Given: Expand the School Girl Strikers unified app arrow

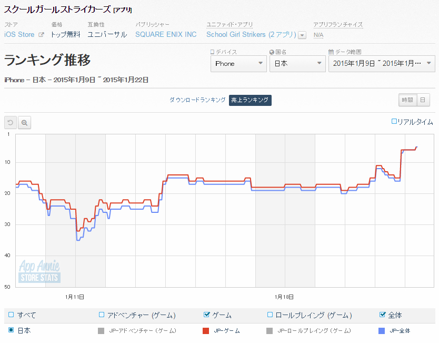Looking at the screenshot, I should tap(302, 35).
